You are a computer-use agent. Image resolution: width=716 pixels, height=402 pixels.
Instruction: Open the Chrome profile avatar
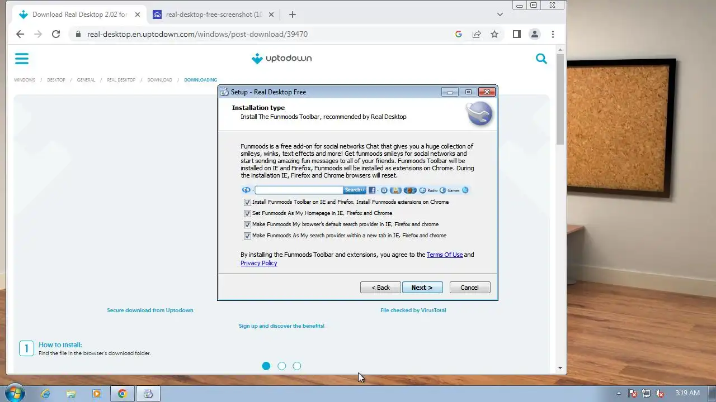point(535,34)
